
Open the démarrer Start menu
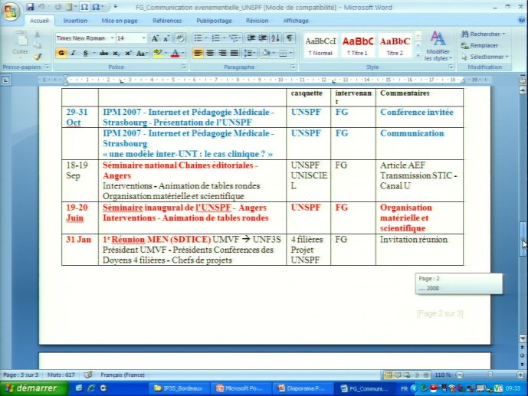pyautogui.click(x=33, y=388)
